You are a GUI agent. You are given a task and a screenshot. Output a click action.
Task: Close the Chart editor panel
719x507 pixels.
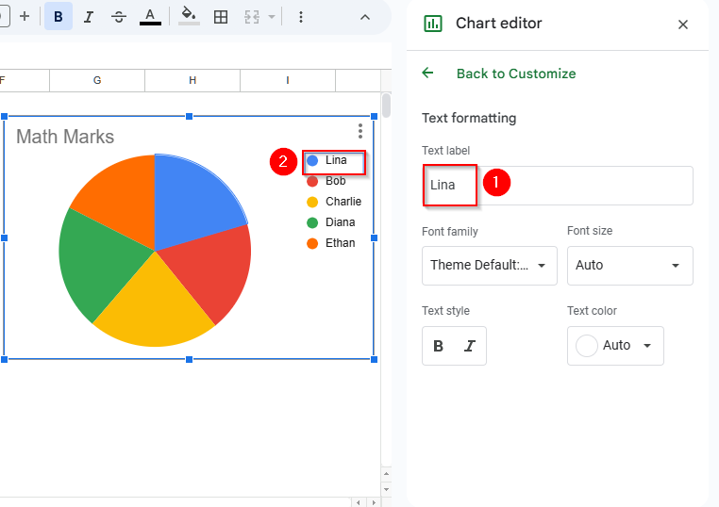683,25
